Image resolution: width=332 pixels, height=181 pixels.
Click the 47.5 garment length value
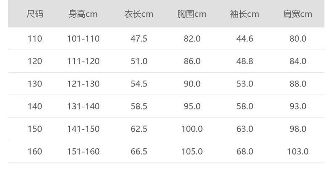coord(139,39)
